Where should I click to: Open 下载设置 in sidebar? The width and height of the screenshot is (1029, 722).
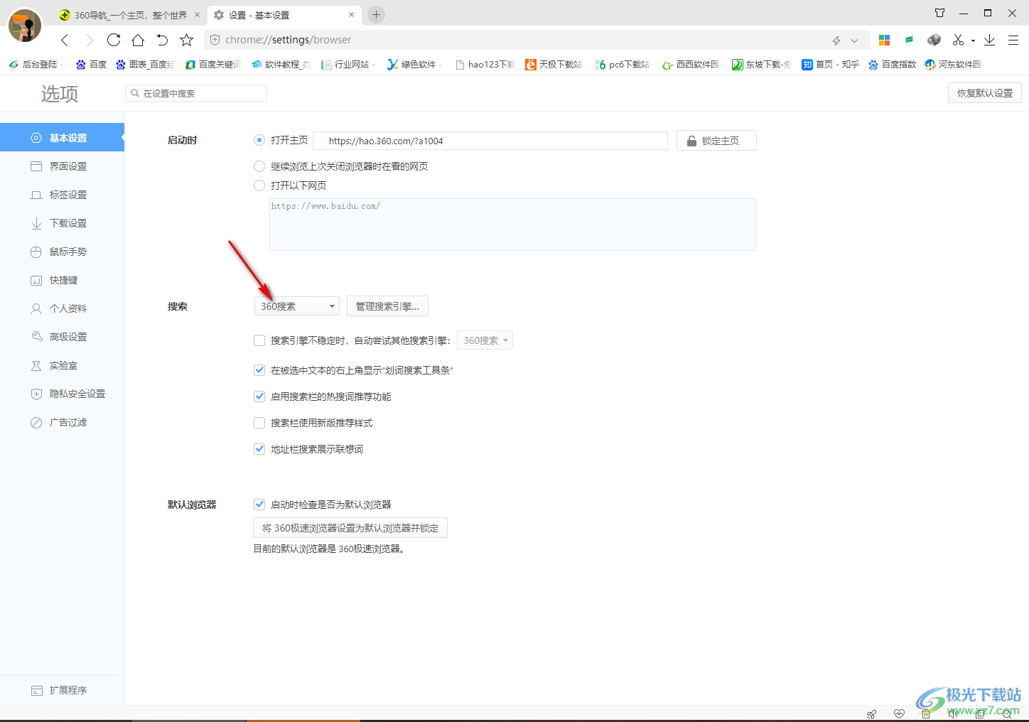(62, 223)
